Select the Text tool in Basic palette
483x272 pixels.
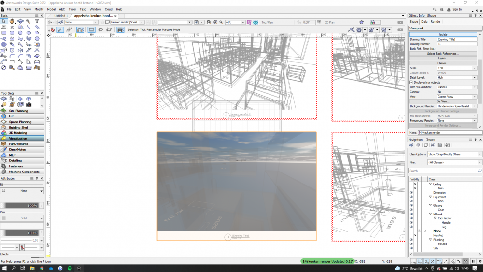click(x=37, y=21)
